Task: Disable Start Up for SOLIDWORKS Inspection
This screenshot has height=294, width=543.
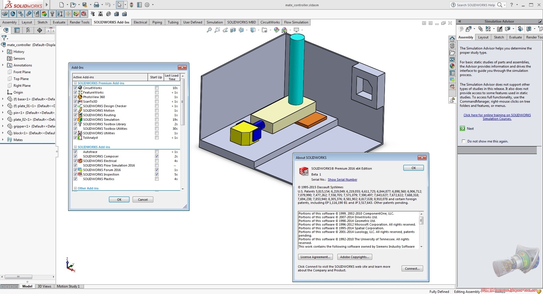Action: pos(157,174)
